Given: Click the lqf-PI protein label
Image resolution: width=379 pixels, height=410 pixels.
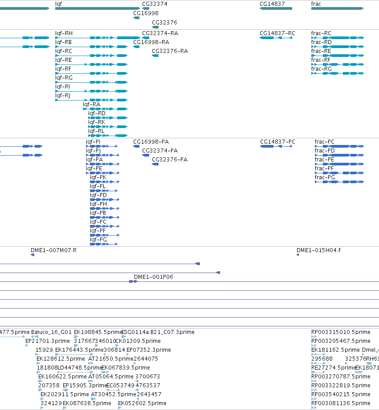Looking at the screenshot, I should pyautogui.click(x=93, y=142).
